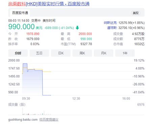The width and height of the screenshot is (160, 125).
Task: Click the 成交量 (股) volume label
Action: pos(17,105)
